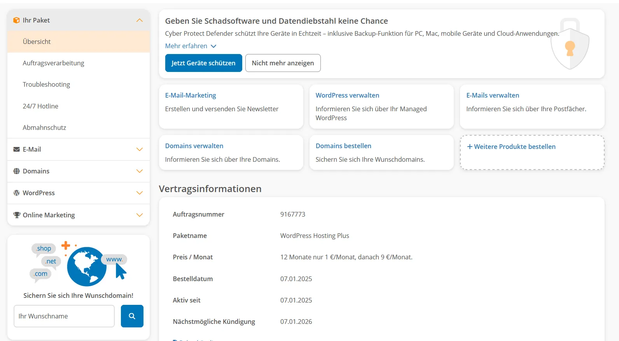Click the Cyber Protect Defender description text
This screenshot has width=619, height=341.
click(x=362, y=33)
